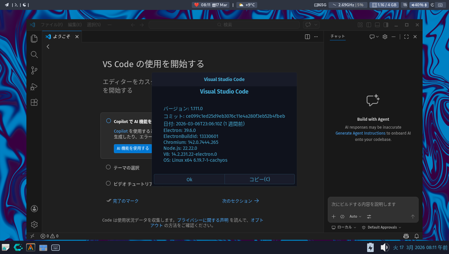Click the 完了のマーク link
Viewport: 449px width, 254px height.
pyautogui.click(x=126, y=201)
